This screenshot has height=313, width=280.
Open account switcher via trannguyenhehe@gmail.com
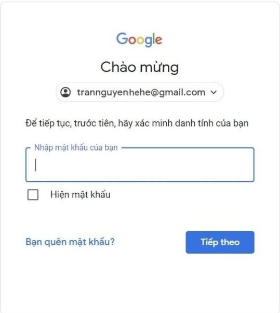click(x=140, y=92)
